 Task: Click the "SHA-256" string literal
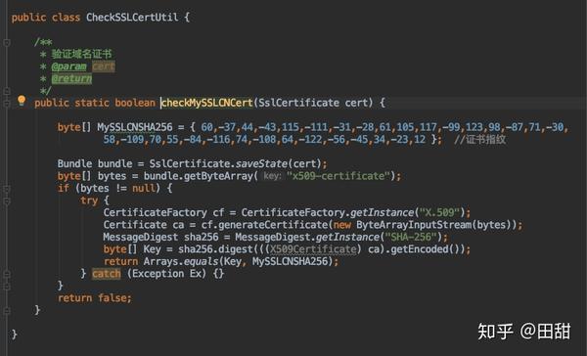coord(411,237)
